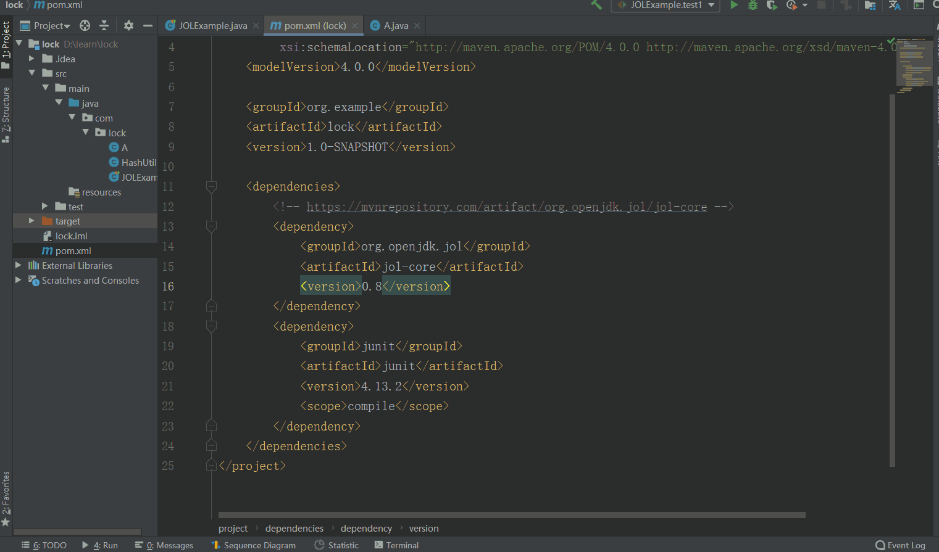The width and height of the screenshot is (939, 552).
Task: Collapse the dependency block at line 13
Action: click(x=211, y=226)
